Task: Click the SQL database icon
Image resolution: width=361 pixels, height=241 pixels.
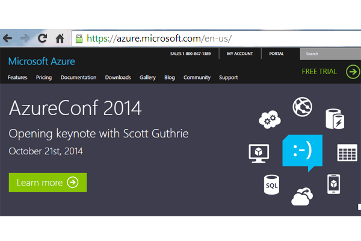Action: (x=272, y=184)
